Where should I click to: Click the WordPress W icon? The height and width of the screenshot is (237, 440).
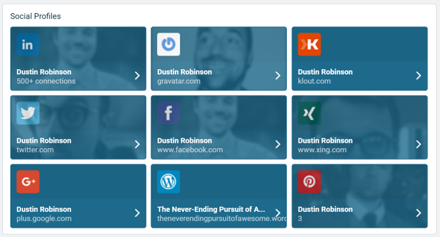coord(168,182)
